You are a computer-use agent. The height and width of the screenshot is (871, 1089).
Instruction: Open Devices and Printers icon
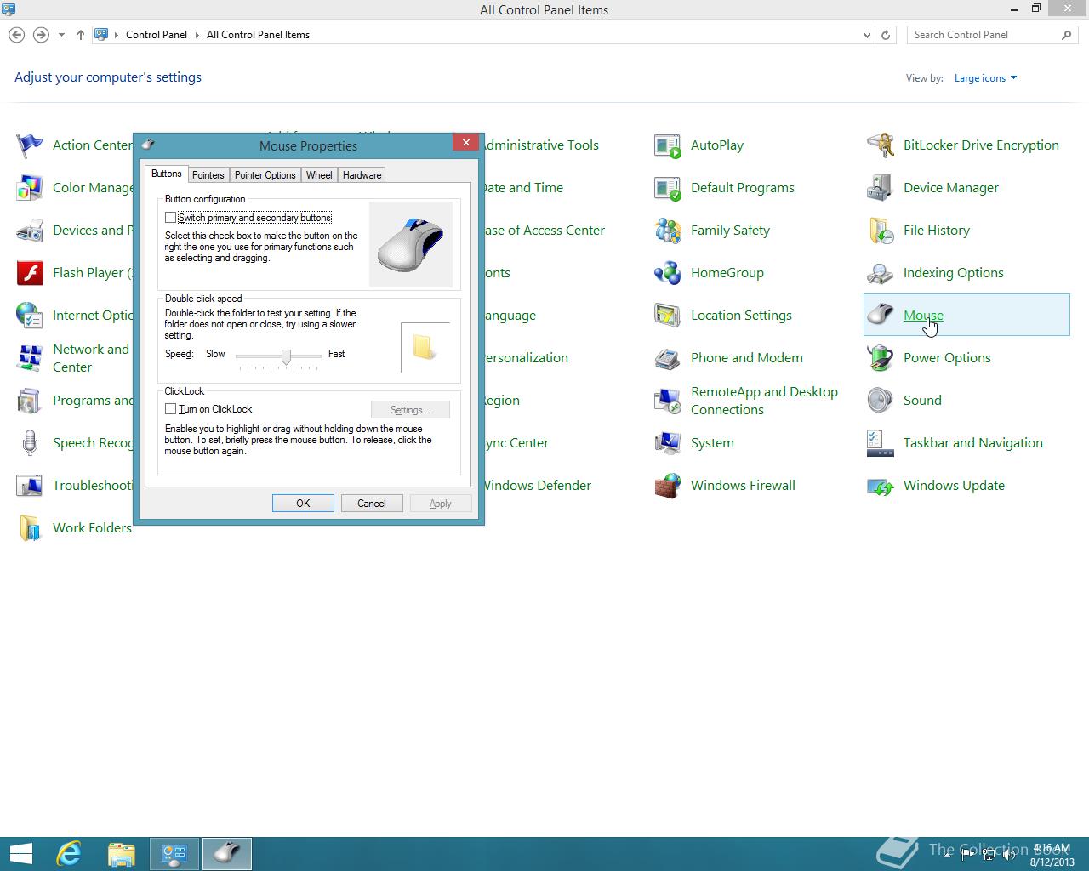pyautogui.click(x=30, y=231)
